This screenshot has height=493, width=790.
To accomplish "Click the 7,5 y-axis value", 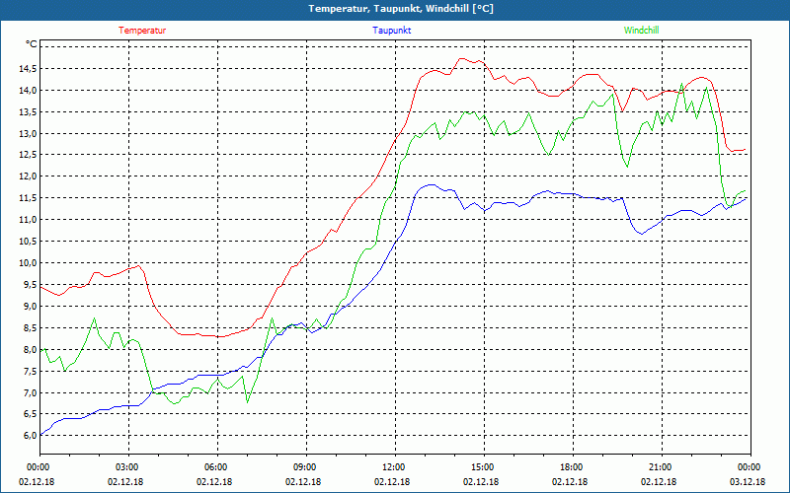I will point(31,372).
